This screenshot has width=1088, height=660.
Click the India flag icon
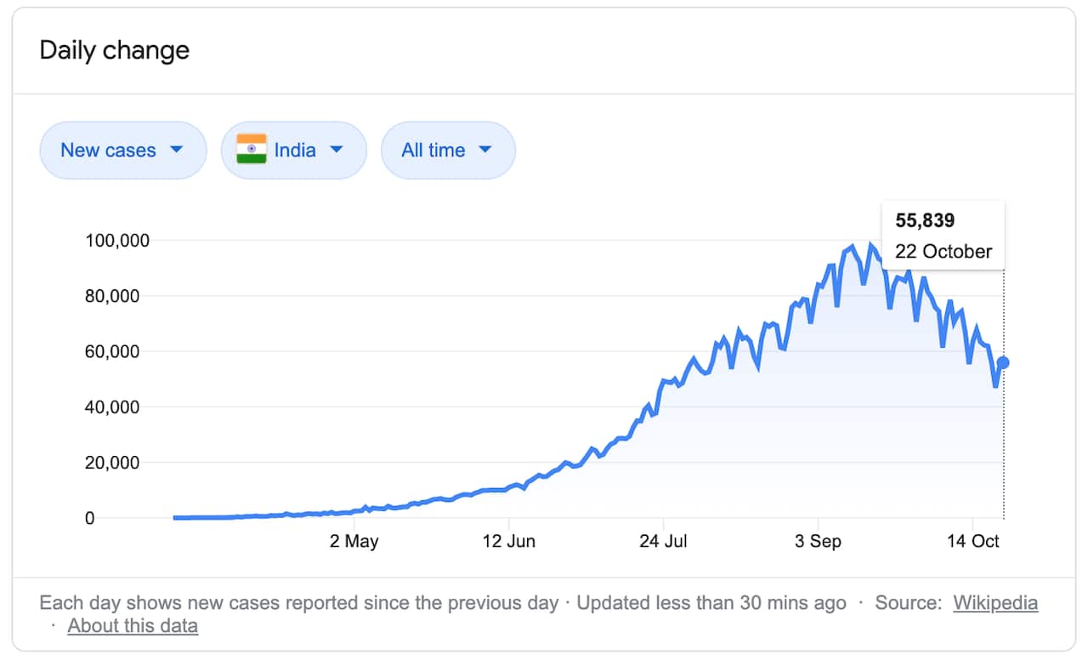point(252,150)
